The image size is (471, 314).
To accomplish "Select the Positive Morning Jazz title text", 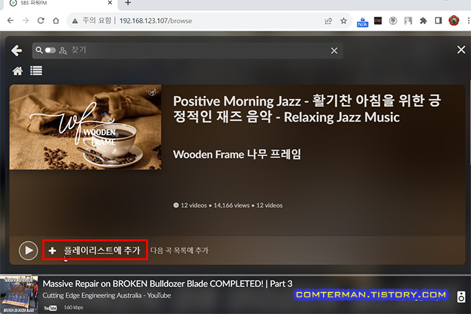I will pos(307,109).
